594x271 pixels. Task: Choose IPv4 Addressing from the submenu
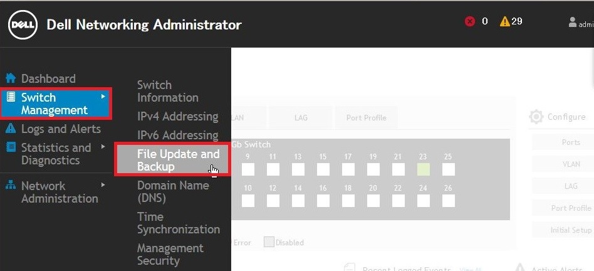click(178, 117)
